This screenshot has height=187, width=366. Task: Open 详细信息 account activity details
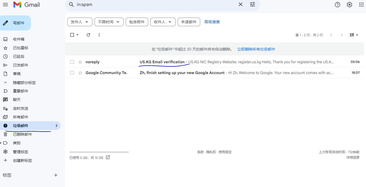coord(353,157)
